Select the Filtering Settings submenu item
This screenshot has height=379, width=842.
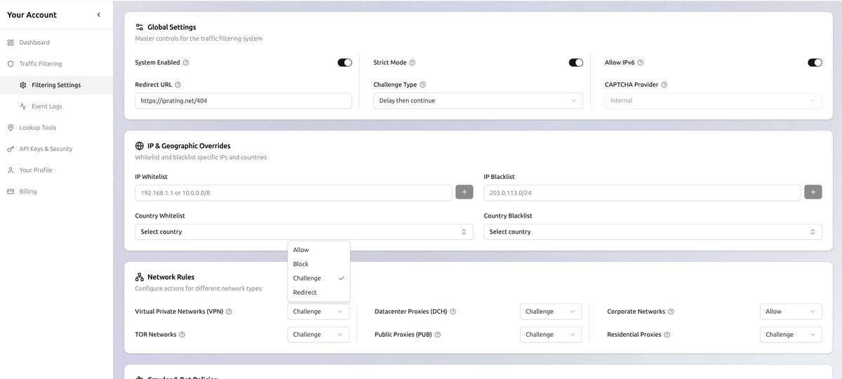pyautogui.click(x=56, y=85)
